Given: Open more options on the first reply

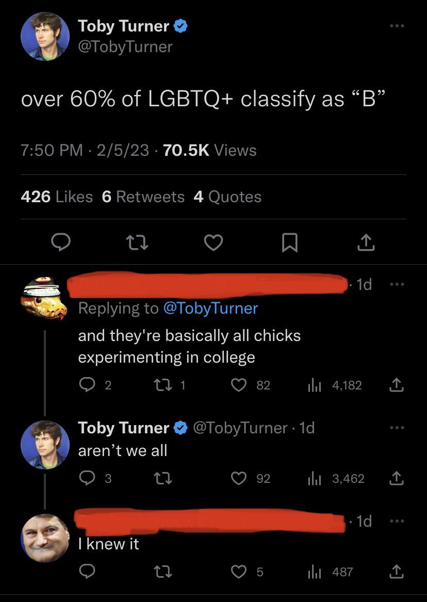Looking at the screenshot, I should (396, 284).
